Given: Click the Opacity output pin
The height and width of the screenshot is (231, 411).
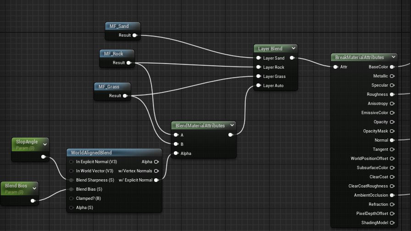Looking at the screenshot, I should [x=392, y=122].
